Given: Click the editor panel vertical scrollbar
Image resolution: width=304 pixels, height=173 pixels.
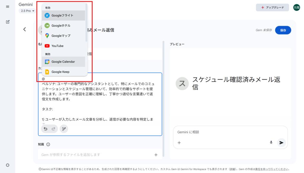Looking at the screenshot, I should pos(164,99).
